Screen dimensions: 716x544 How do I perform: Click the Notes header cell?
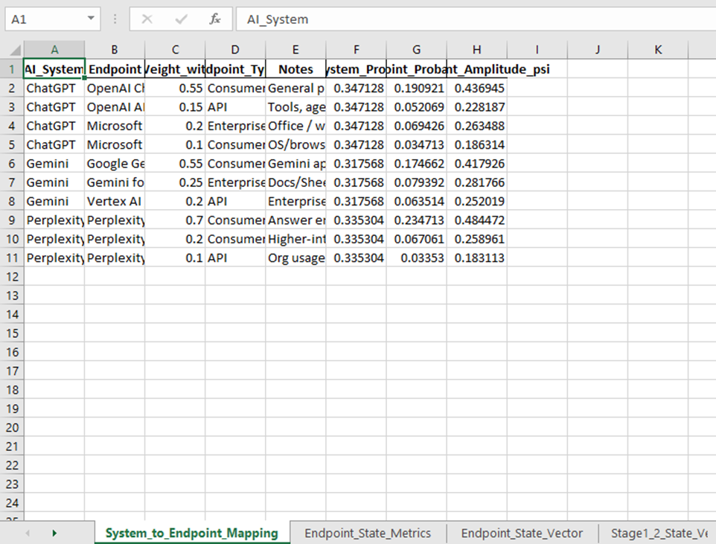click(x=296, y=69)
